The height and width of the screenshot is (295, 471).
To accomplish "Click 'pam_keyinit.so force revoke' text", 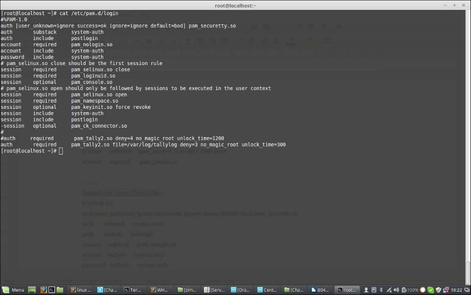I will (111, 107).
